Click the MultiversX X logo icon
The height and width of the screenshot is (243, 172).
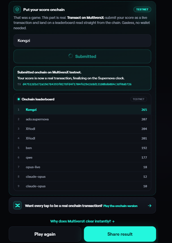(17, 206)
